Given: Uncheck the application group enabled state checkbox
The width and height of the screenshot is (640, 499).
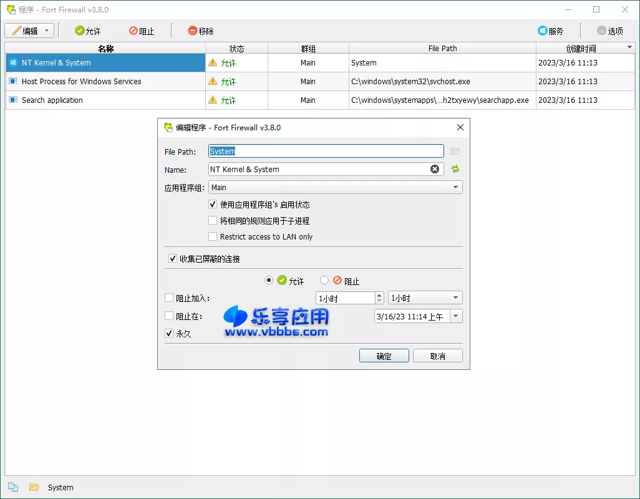Looking at the screenshot, I should 214,204.
